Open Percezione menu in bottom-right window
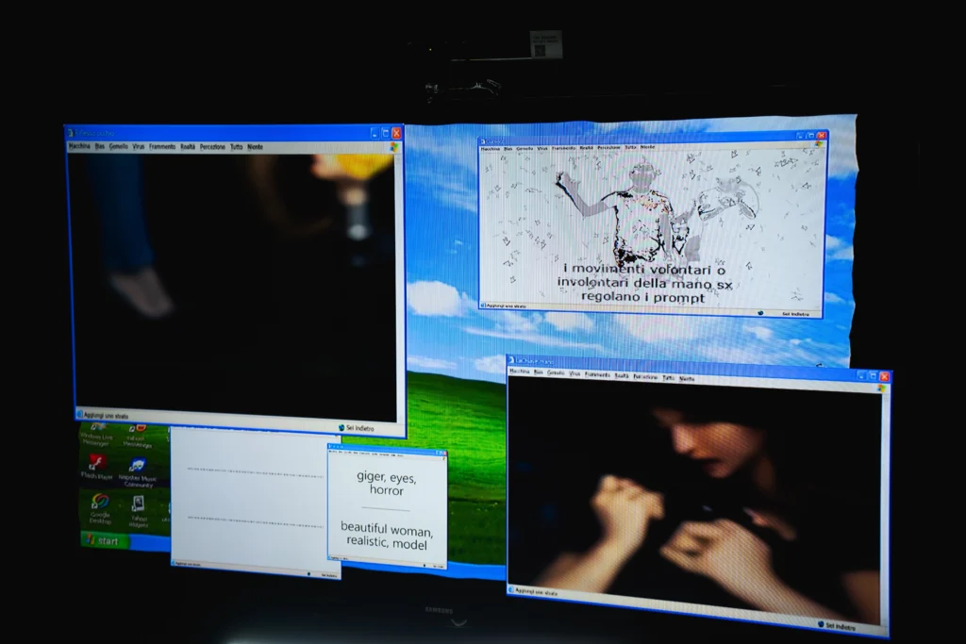Image resolution: width=966 pixels, height=644 pixels. 645,377
